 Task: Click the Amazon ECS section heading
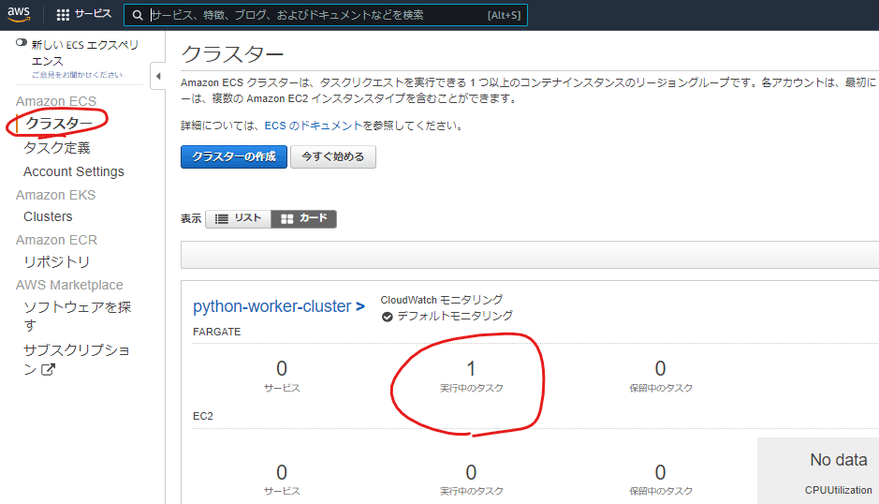[x=56, y=101]
